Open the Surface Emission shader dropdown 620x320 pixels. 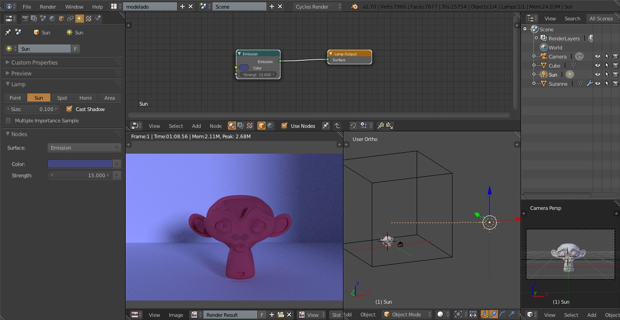pos(84,148)
